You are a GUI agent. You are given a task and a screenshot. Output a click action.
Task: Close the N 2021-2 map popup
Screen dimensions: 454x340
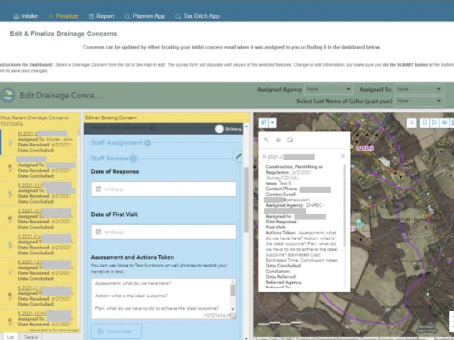pos(343,156)
